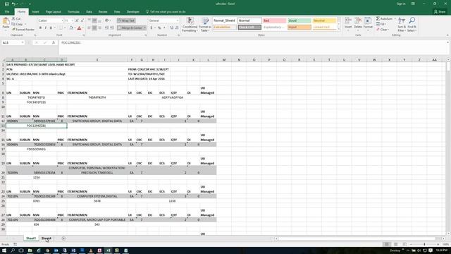Open the Clear eraser dropdown
The width and height of the screenshot is (451, 254).
point(383,30)
